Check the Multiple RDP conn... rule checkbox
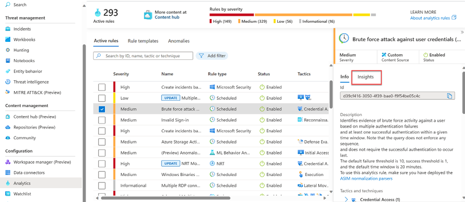 (x=102, y=186)
